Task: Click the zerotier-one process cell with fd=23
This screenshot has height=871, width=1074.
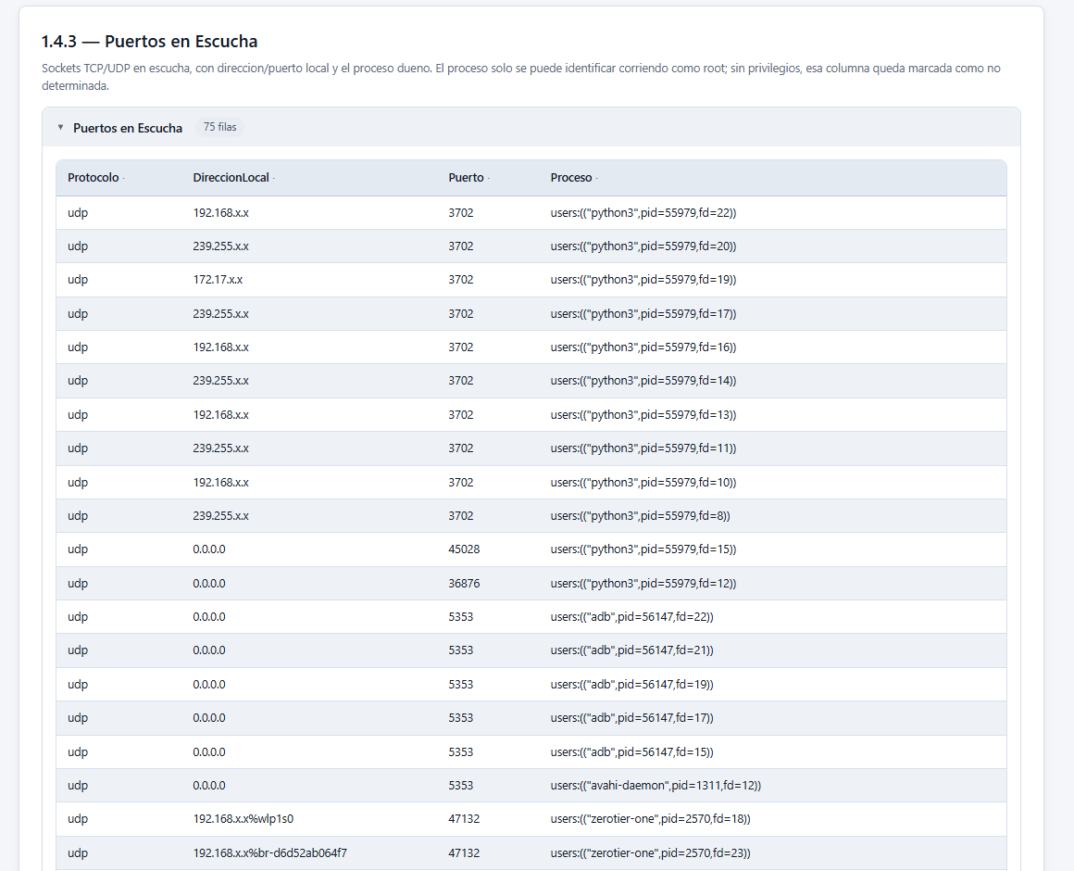Action: tap(651, 853)
